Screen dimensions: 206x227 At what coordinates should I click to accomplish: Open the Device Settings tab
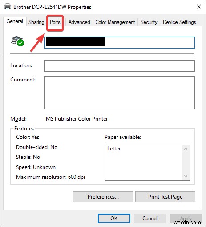click(179, 22)
